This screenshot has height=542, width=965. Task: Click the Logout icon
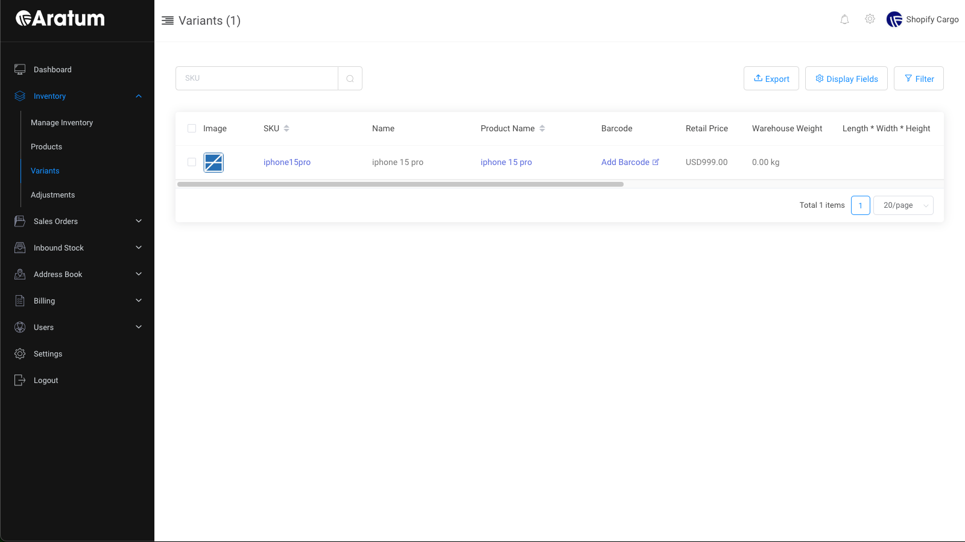tap(20, 380)
